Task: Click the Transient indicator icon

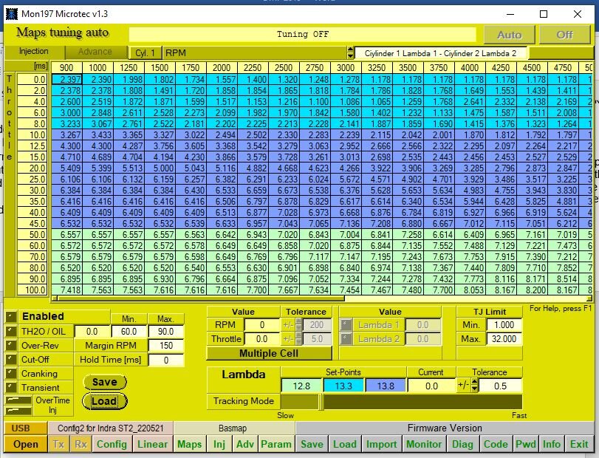Action: click(10, 387)
